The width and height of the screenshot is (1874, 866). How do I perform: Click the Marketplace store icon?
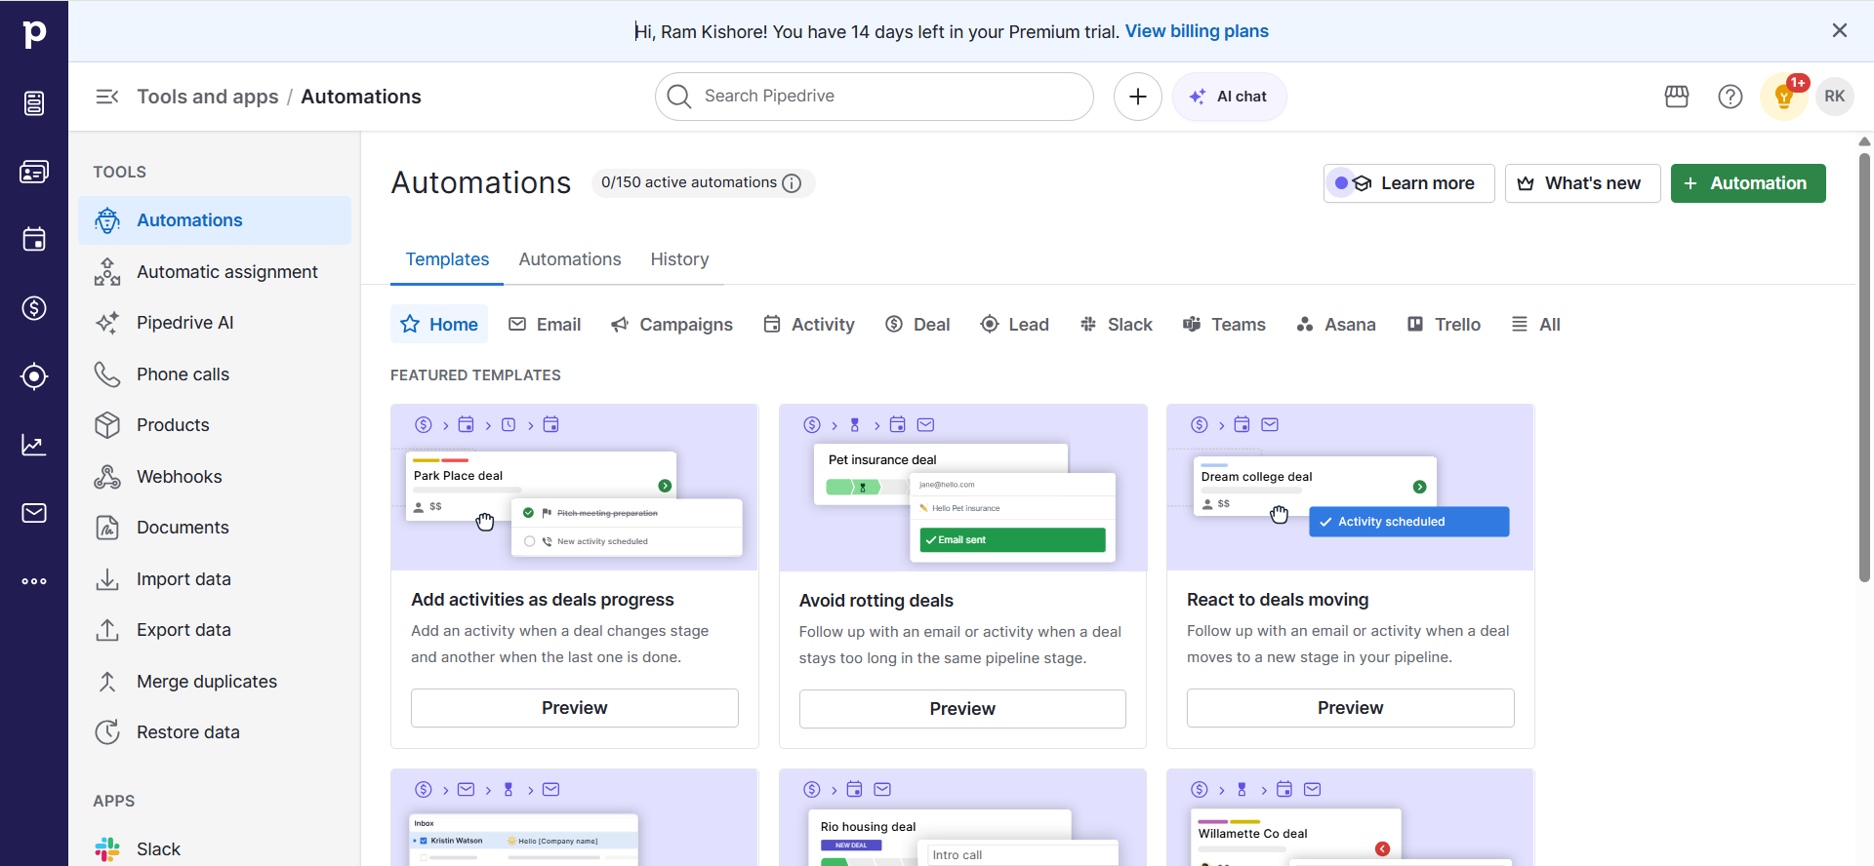(1677, 97)
